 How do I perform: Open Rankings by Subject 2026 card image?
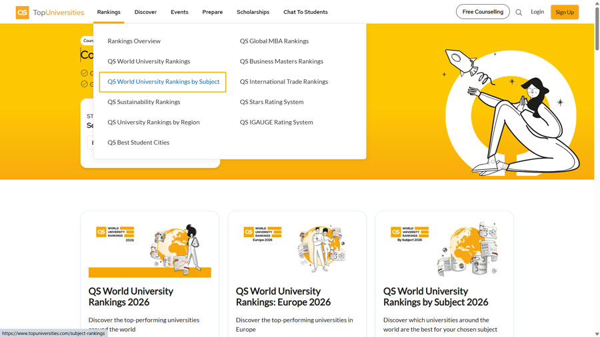[x=444, y=248]
